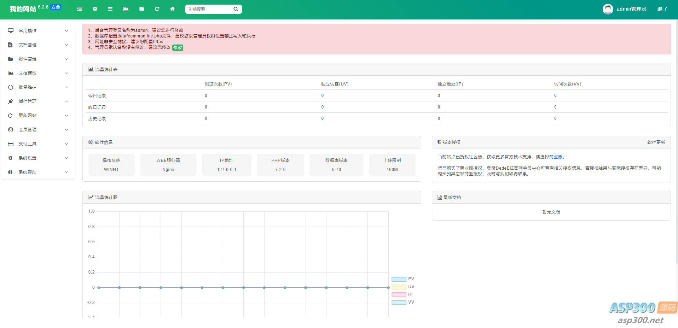The image size is (678, 328).
Task: Click the green 修改 button in warning
Action: [x=178, y=47]
